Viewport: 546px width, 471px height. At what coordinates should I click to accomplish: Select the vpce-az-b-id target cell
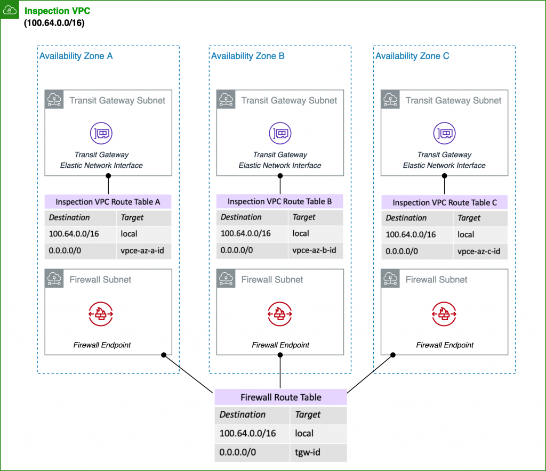pyautogui.click(x=316, y=250)
